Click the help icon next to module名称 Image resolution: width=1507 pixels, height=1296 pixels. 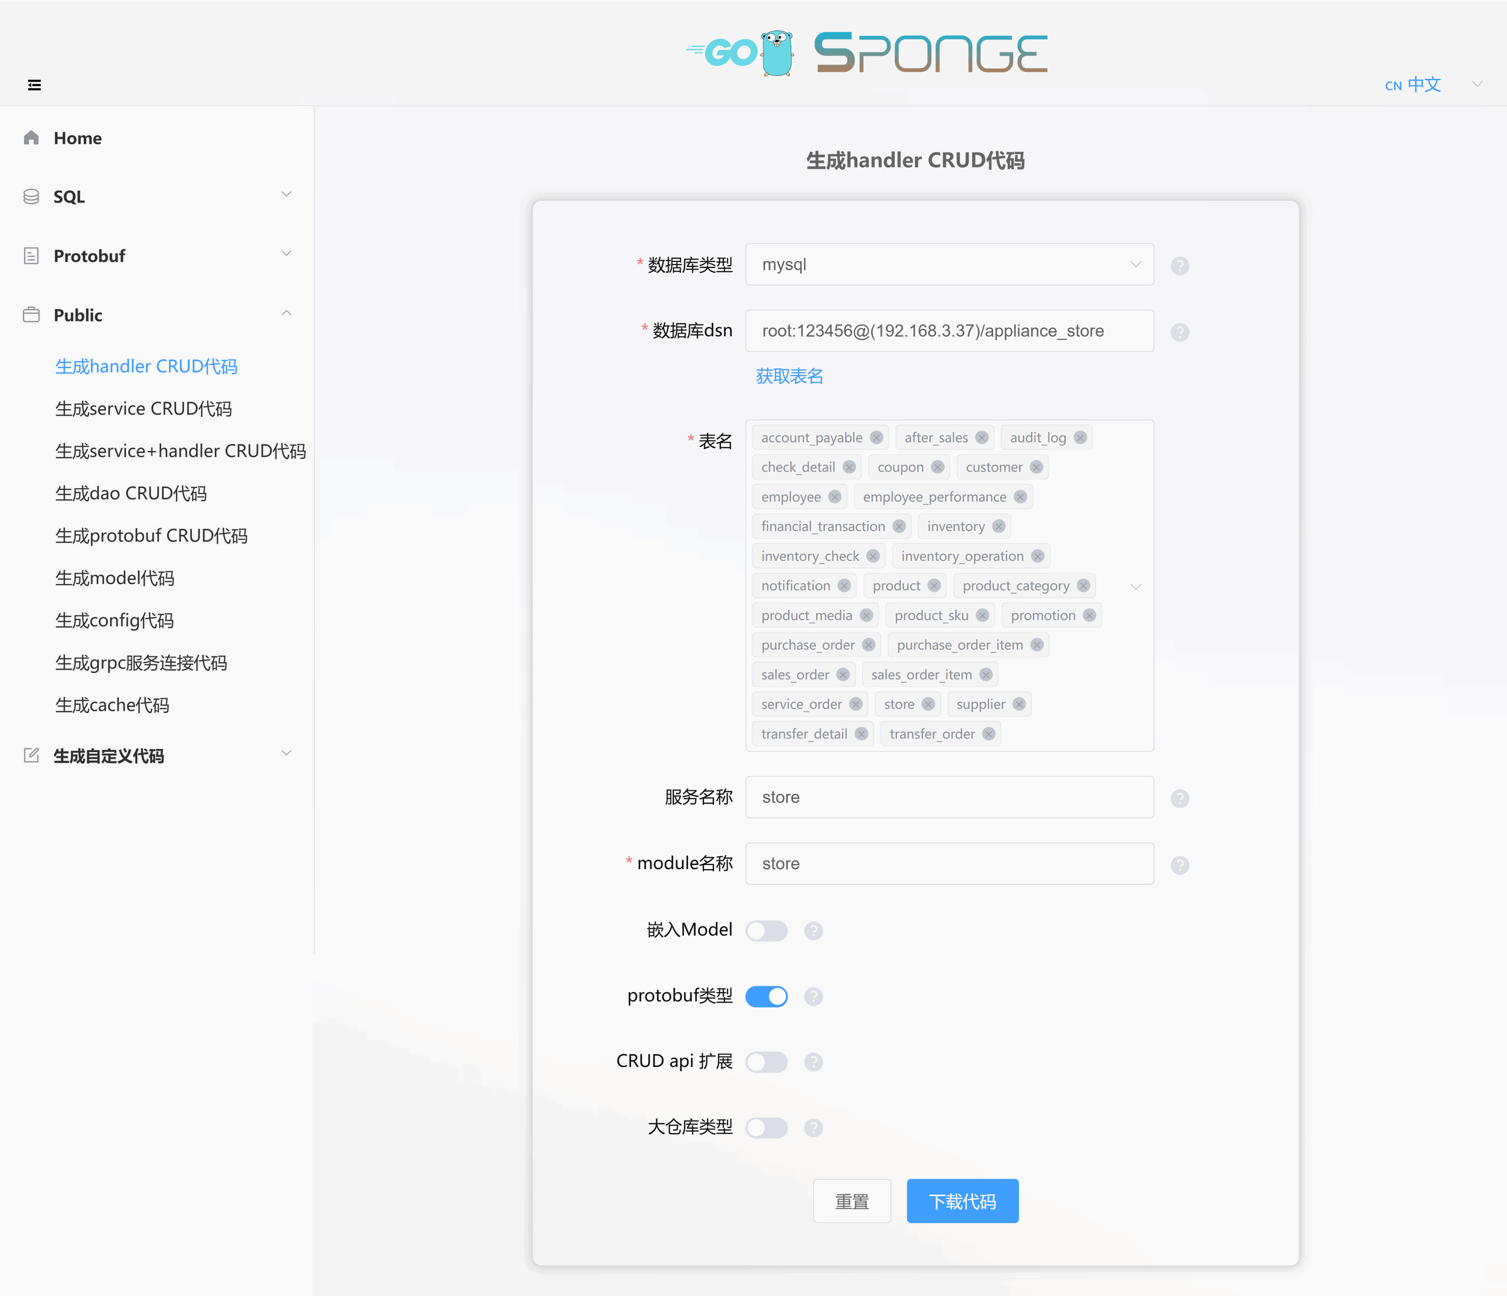coord(1180,863)
